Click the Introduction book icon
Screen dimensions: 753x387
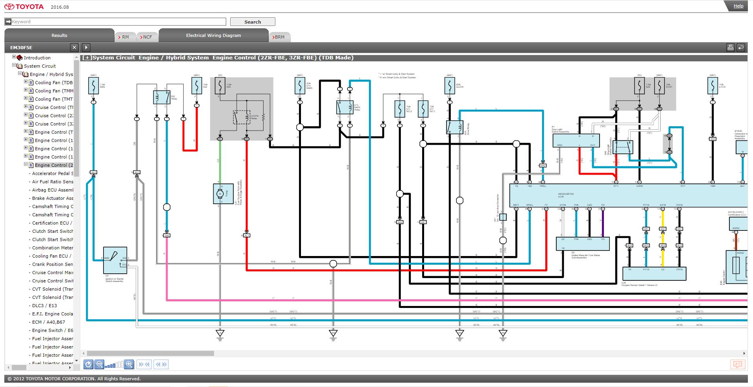pyautogui.click(x=20, y=57)
